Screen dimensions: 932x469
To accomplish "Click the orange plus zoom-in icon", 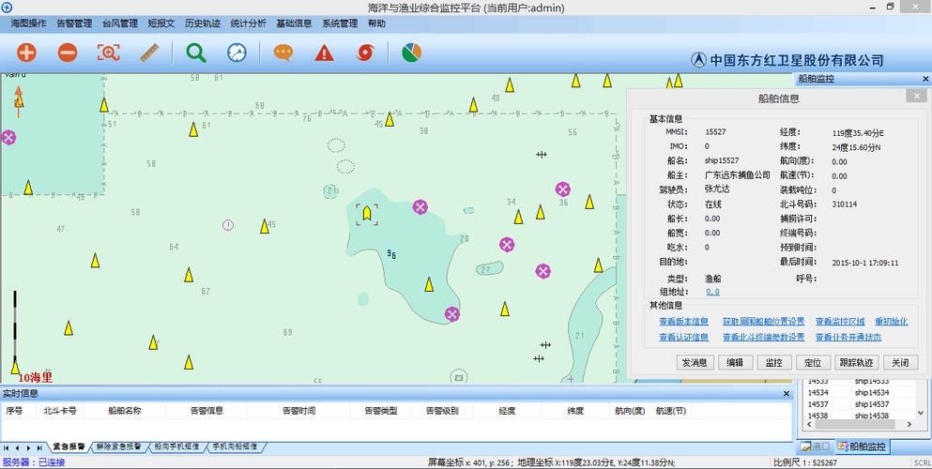I will coord(26,53).
